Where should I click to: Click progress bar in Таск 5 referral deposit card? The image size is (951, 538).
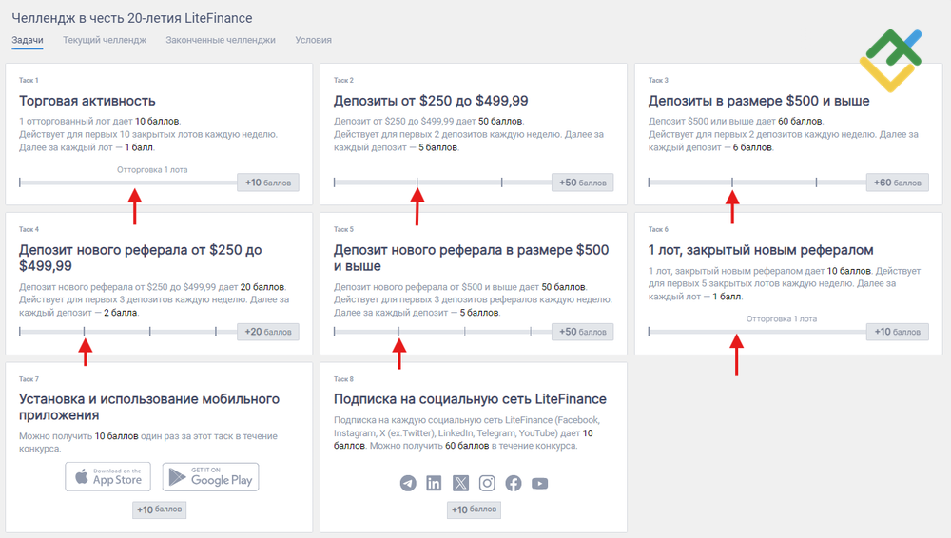point(443,332)
